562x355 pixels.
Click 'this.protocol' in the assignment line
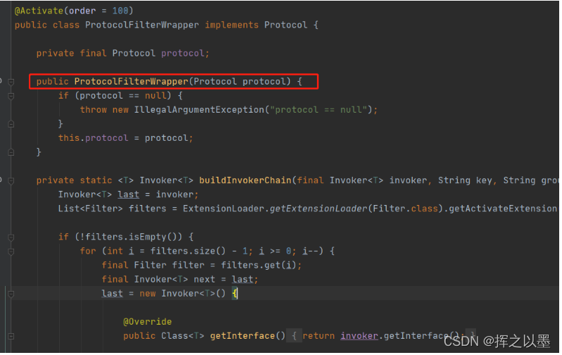(93, 138)
